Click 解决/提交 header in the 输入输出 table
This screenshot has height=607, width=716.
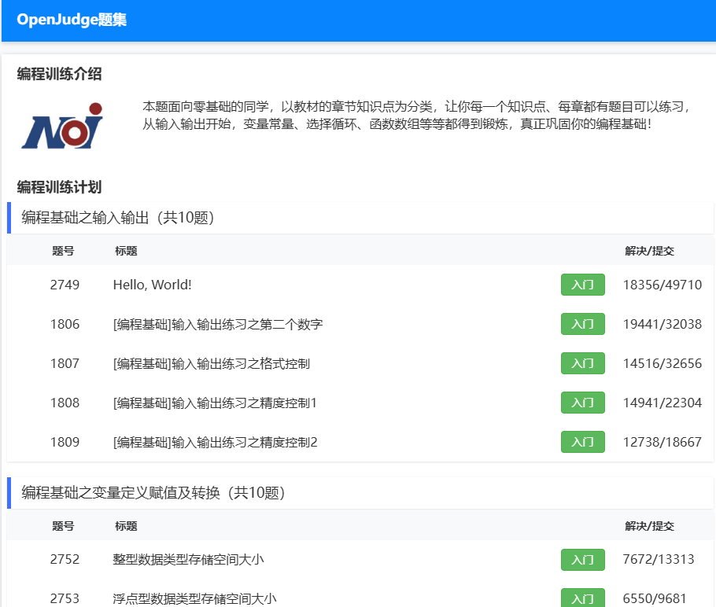tap(649, 251)
